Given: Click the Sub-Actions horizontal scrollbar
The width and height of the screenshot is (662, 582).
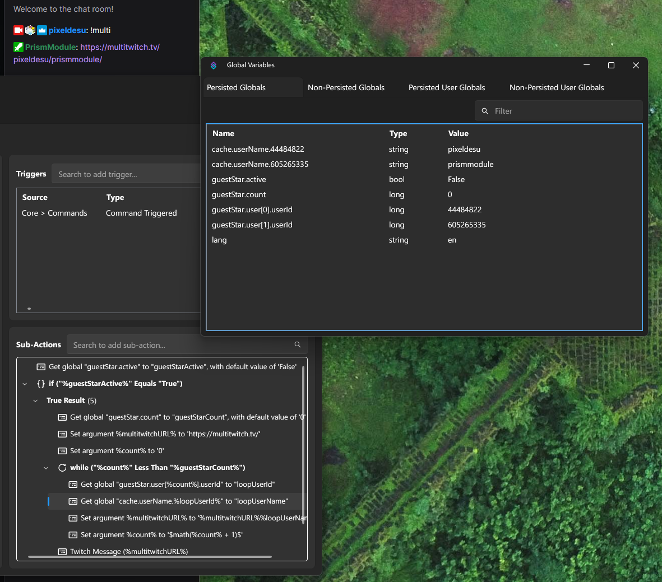Looking at the screenshot, I should 150,557.
